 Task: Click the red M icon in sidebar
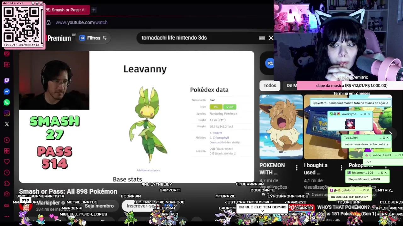tap(7, 65)
